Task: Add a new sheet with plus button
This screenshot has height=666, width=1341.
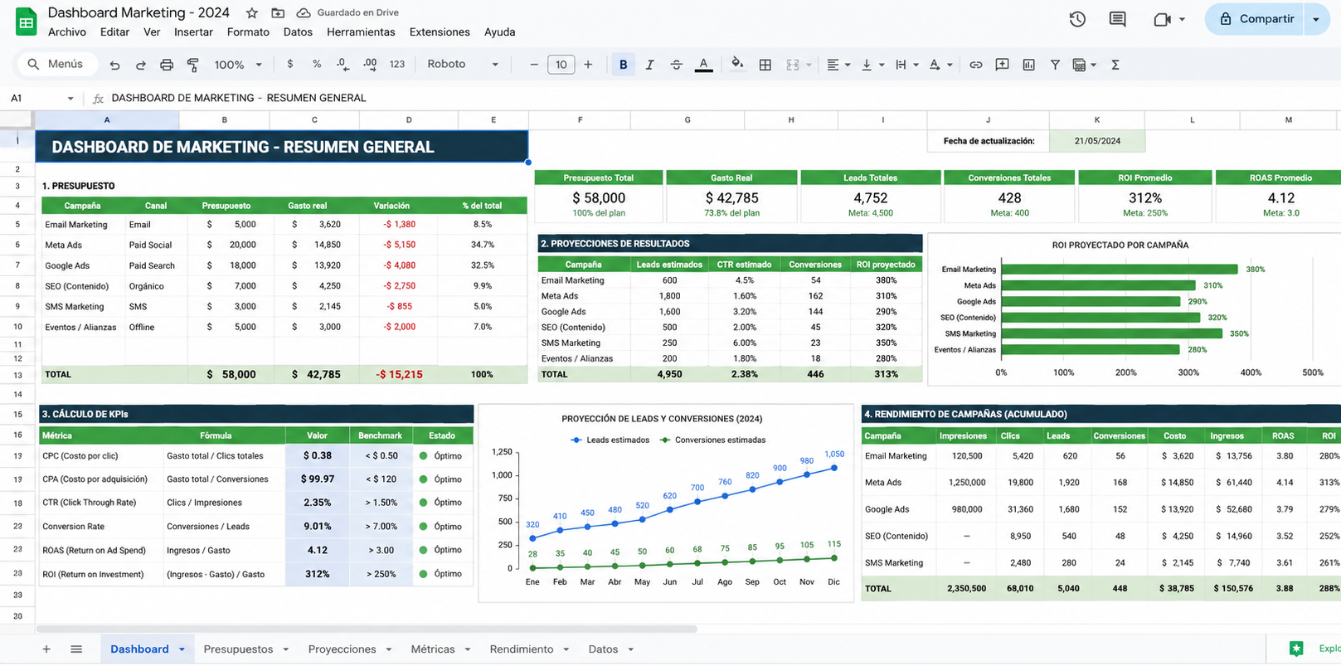Action: click(46, 649)
